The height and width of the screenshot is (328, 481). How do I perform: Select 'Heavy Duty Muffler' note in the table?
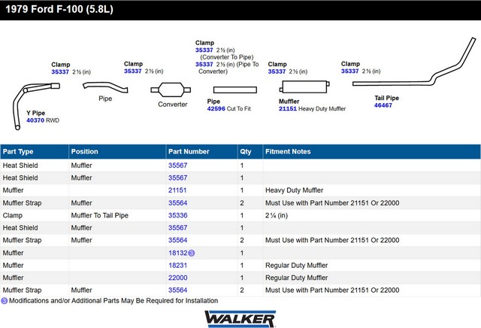pyautogui.click(x=294, y=190)
